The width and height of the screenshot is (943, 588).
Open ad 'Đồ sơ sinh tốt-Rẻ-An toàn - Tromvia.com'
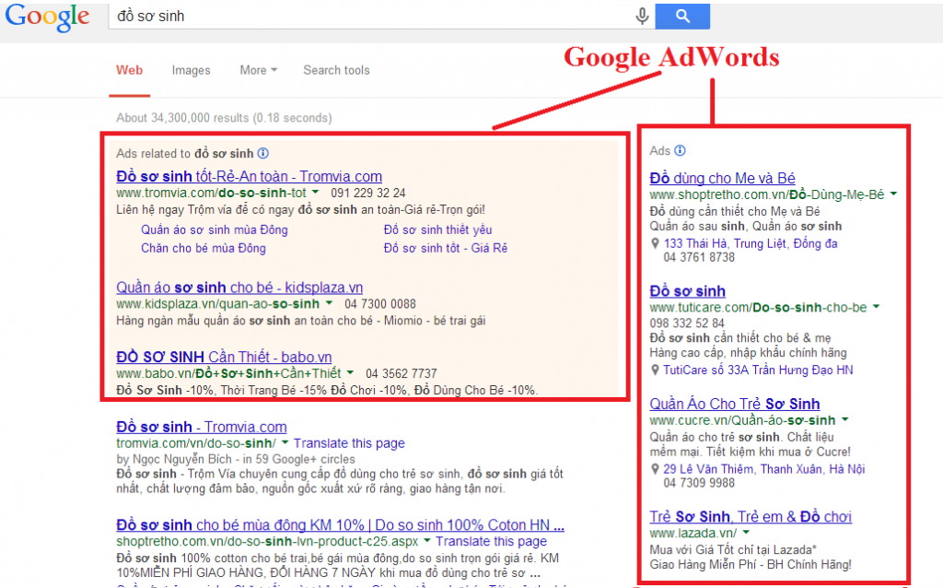[249, 176]
